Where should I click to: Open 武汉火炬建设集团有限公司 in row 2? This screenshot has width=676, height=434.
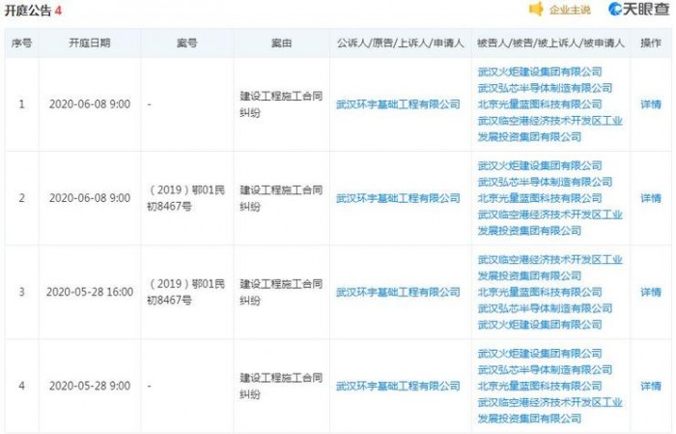(x=540, y=165)
